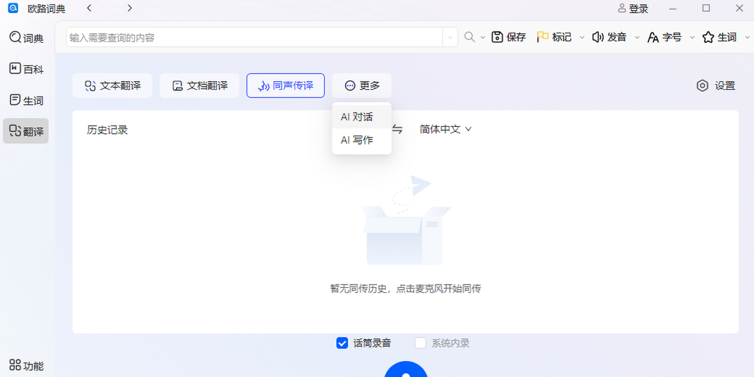The height and width of the screenshot is (377, 754).
Task: Open the 百科 encyclopedia sidebar icon
Action: tap(16, 68)
